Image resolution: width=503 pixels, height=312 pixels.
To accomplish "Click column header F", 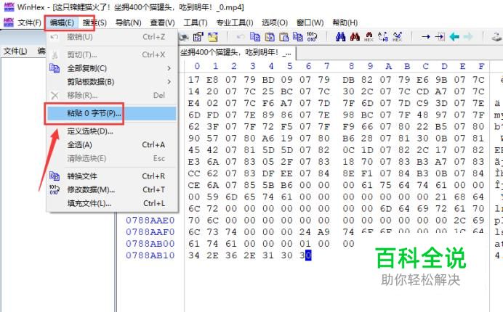I will pos(481,66).
